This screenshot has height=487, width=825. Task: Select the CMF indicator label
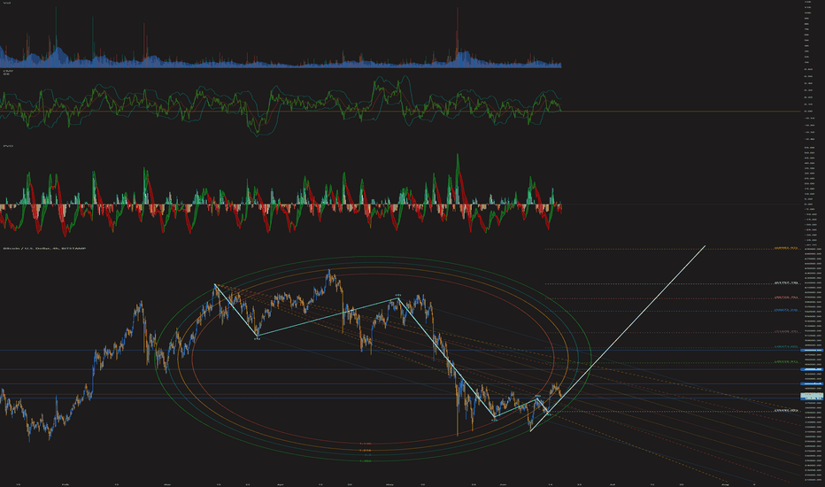[x=8, y=71]
